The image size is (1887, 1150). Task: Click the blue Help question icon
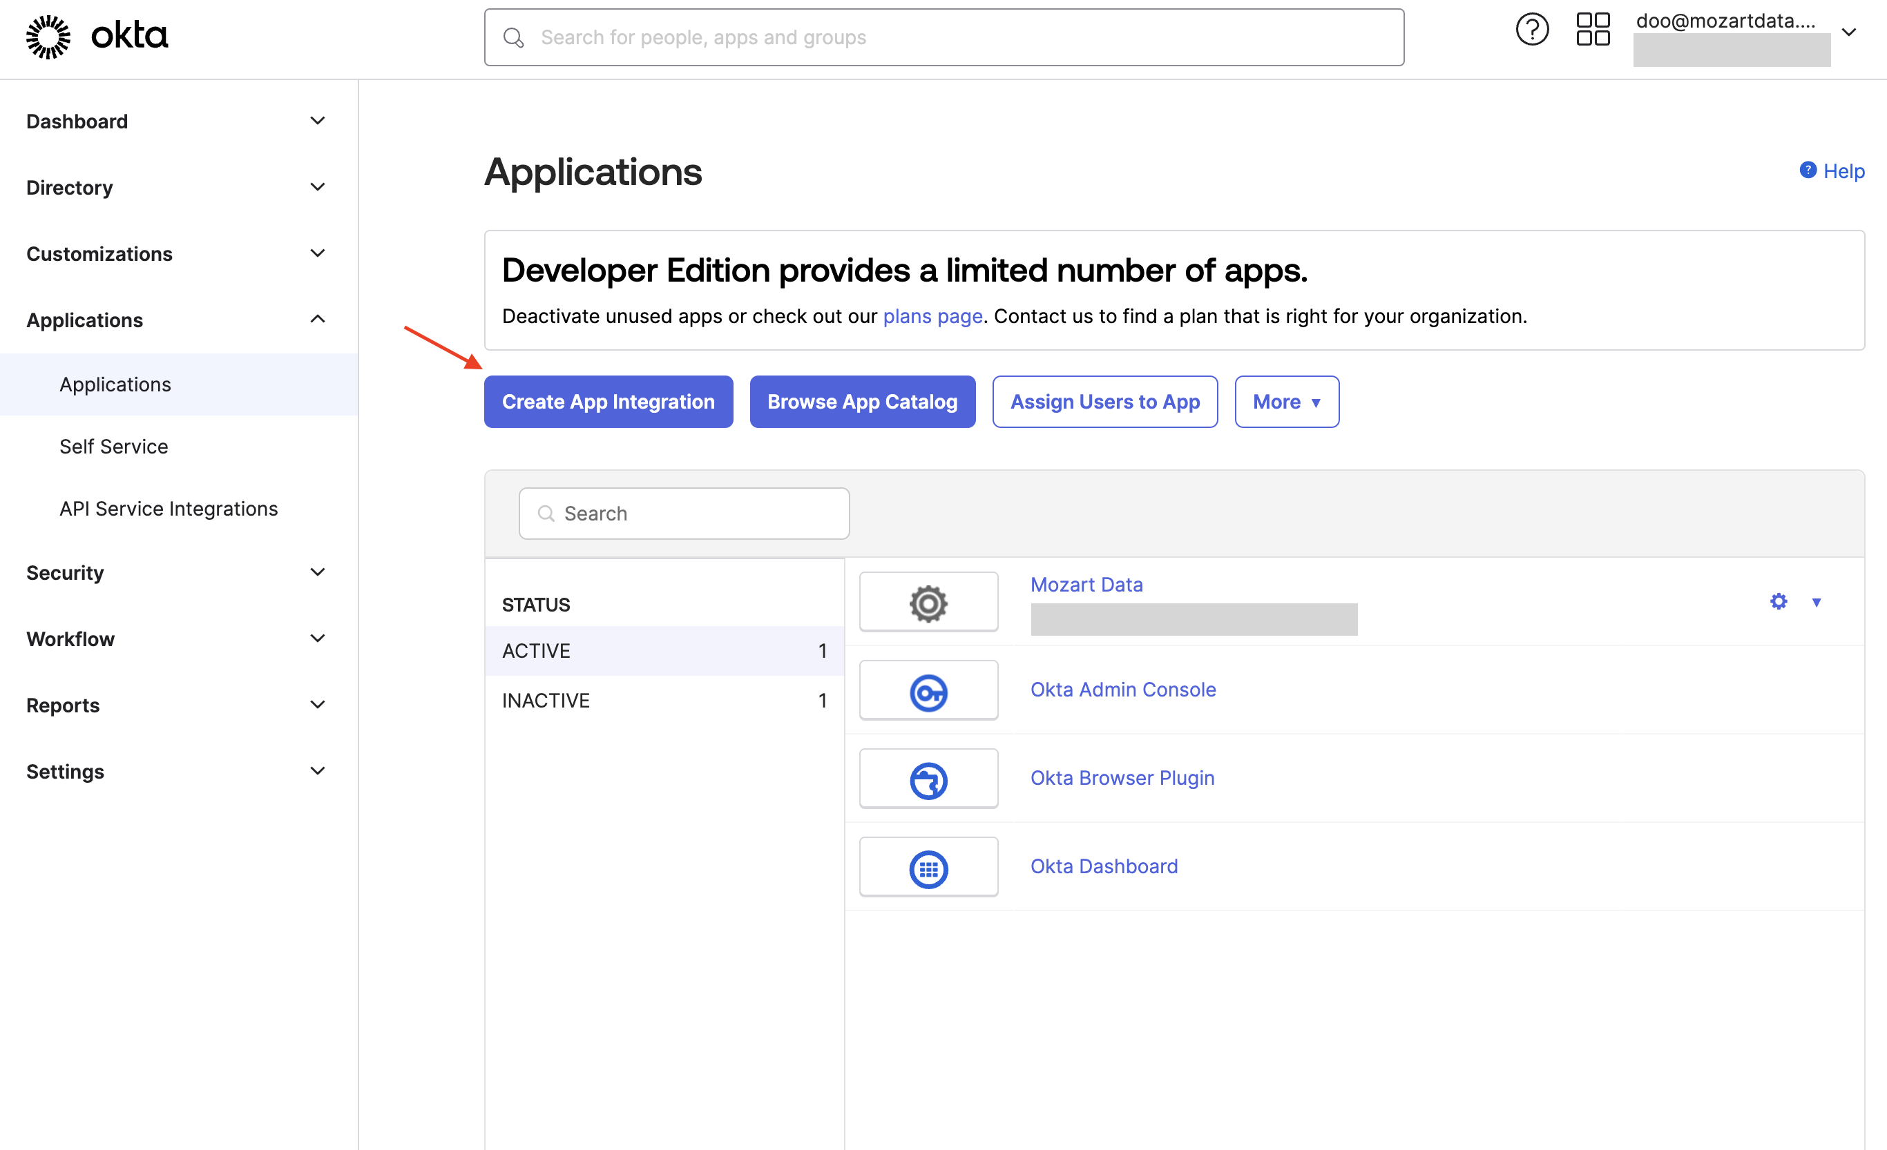pyautogui.click(x=1808, y=170)
